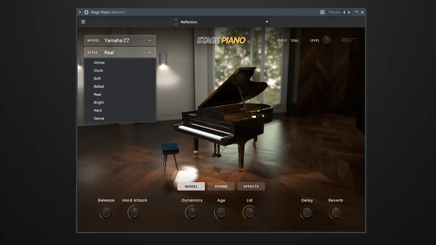
Task: Click the next preset arrow
Action: 349,12
